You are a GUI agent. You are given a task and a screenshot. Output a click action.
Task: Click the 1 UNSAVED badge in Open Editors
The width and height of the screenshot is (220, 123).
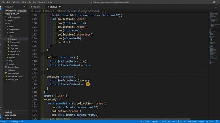pos(22,11)
